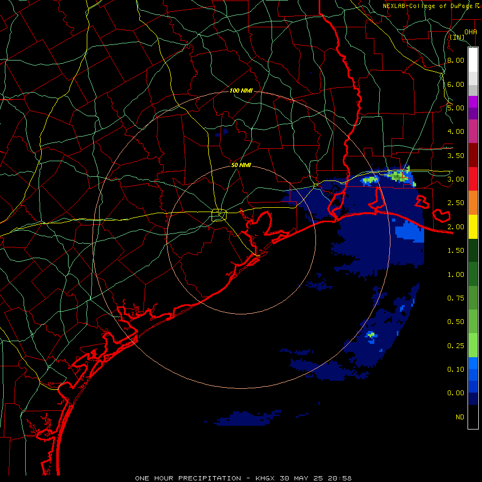Pick the dark red legend swatch
The image size is (482, 482).
(473, 155)
